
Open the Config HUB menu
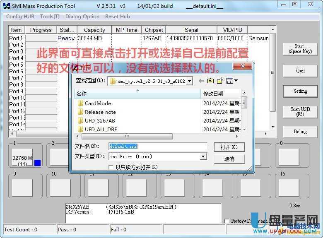(20, 17)
